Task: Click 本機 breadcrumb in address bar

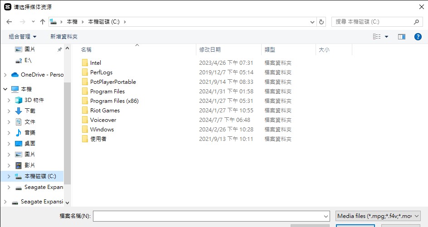Action: (x=72, y=22)
